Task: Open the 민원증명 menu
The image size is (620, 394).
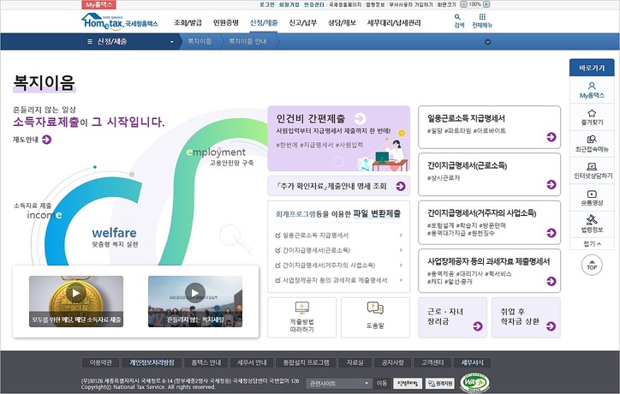Action: click(x=226, y=22)
